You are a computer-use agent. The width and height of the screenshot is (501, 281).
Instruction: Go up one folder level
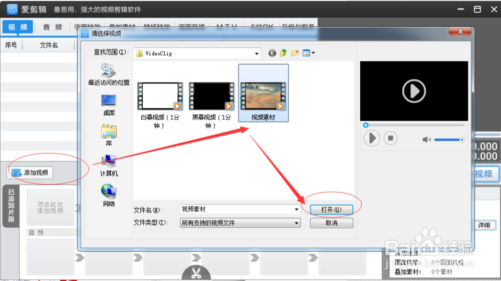coord(284,53)
